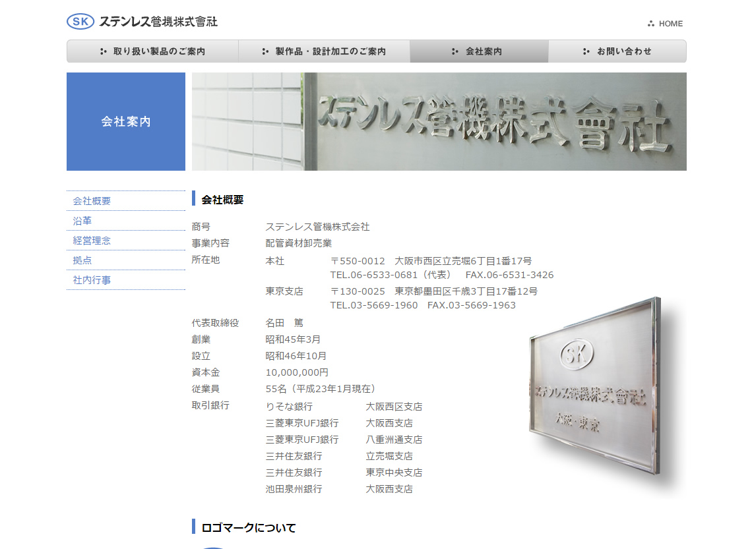752x549 pixels.
Task: Go to the 経営理念 sidebar link
Action: pos(92,241)
